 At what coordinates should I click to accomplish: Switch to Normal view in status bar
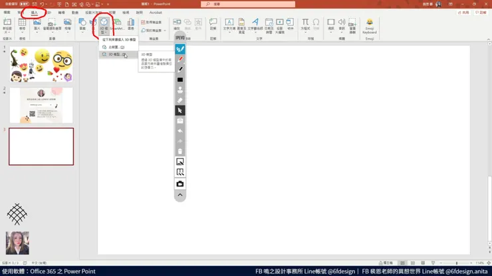coord(402,263)
